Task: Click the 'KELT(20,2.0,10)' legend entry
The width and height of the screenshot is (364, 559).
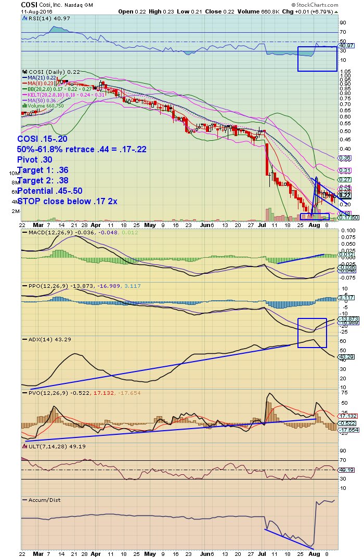Action: click(x=66, y=95)
